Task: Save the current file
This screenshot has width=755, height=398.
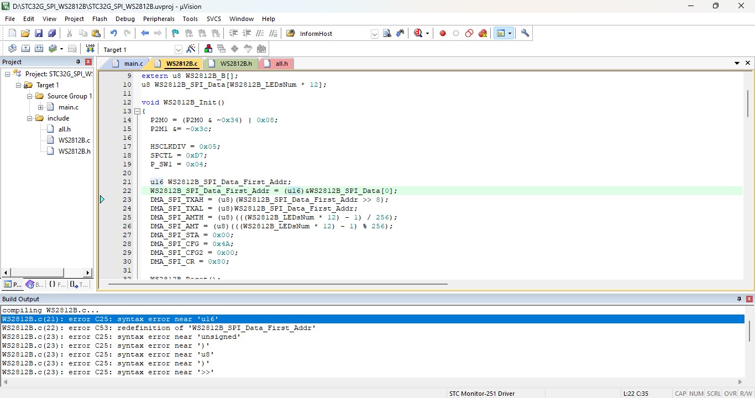Action: [39, 33]
